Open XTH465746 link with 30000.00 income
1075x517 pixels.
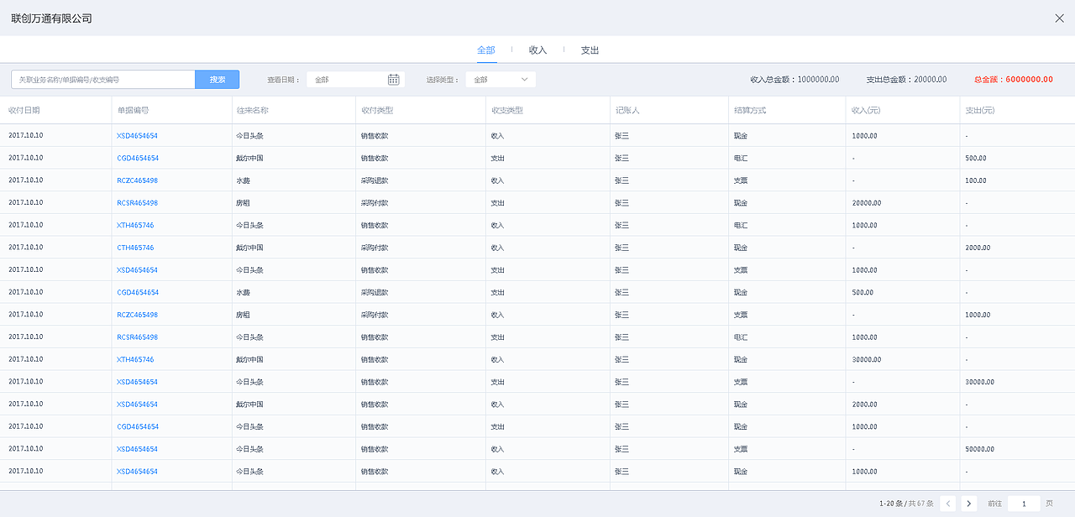click(135, 359)
